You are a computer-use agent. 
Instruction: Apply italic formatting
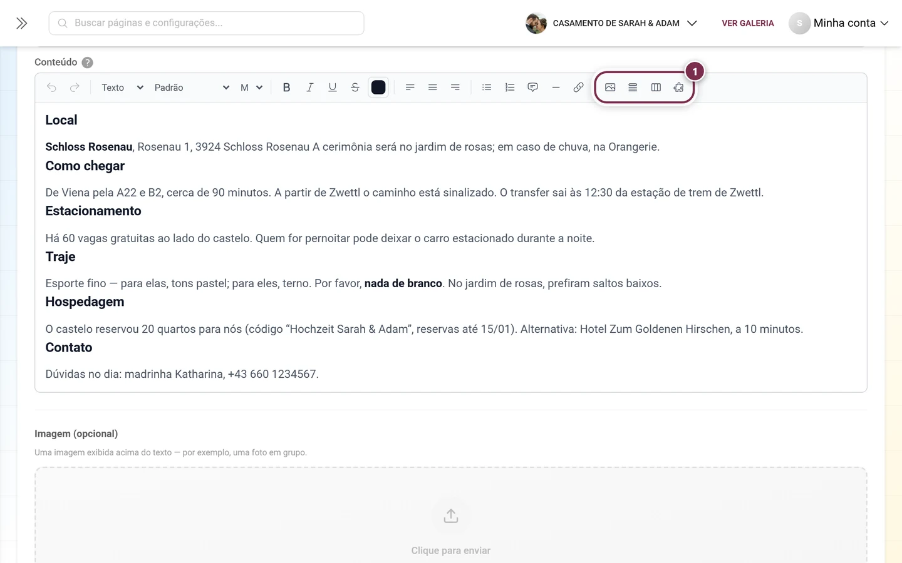point(309,88)
